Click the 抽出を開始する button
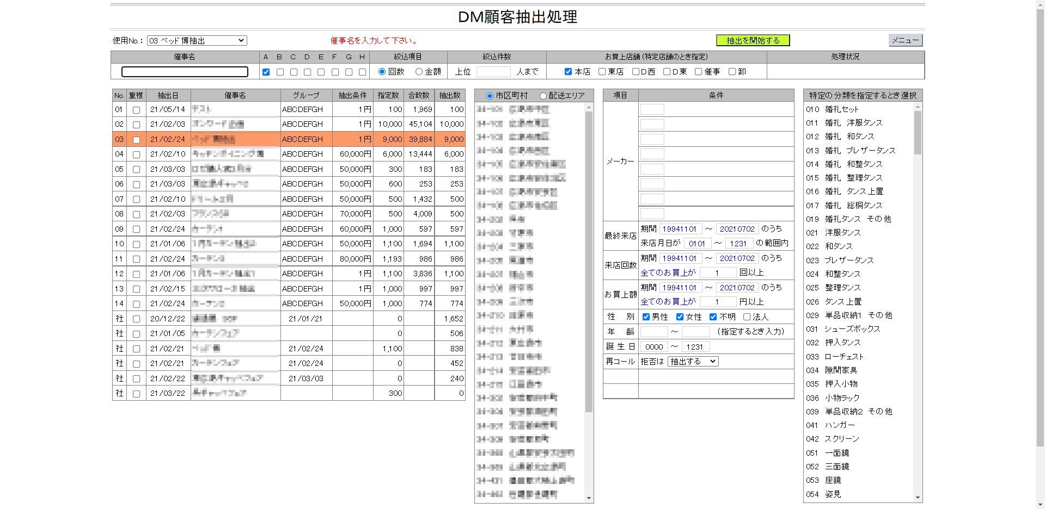This screenshot has width=1045, height=509. [753, 40]
